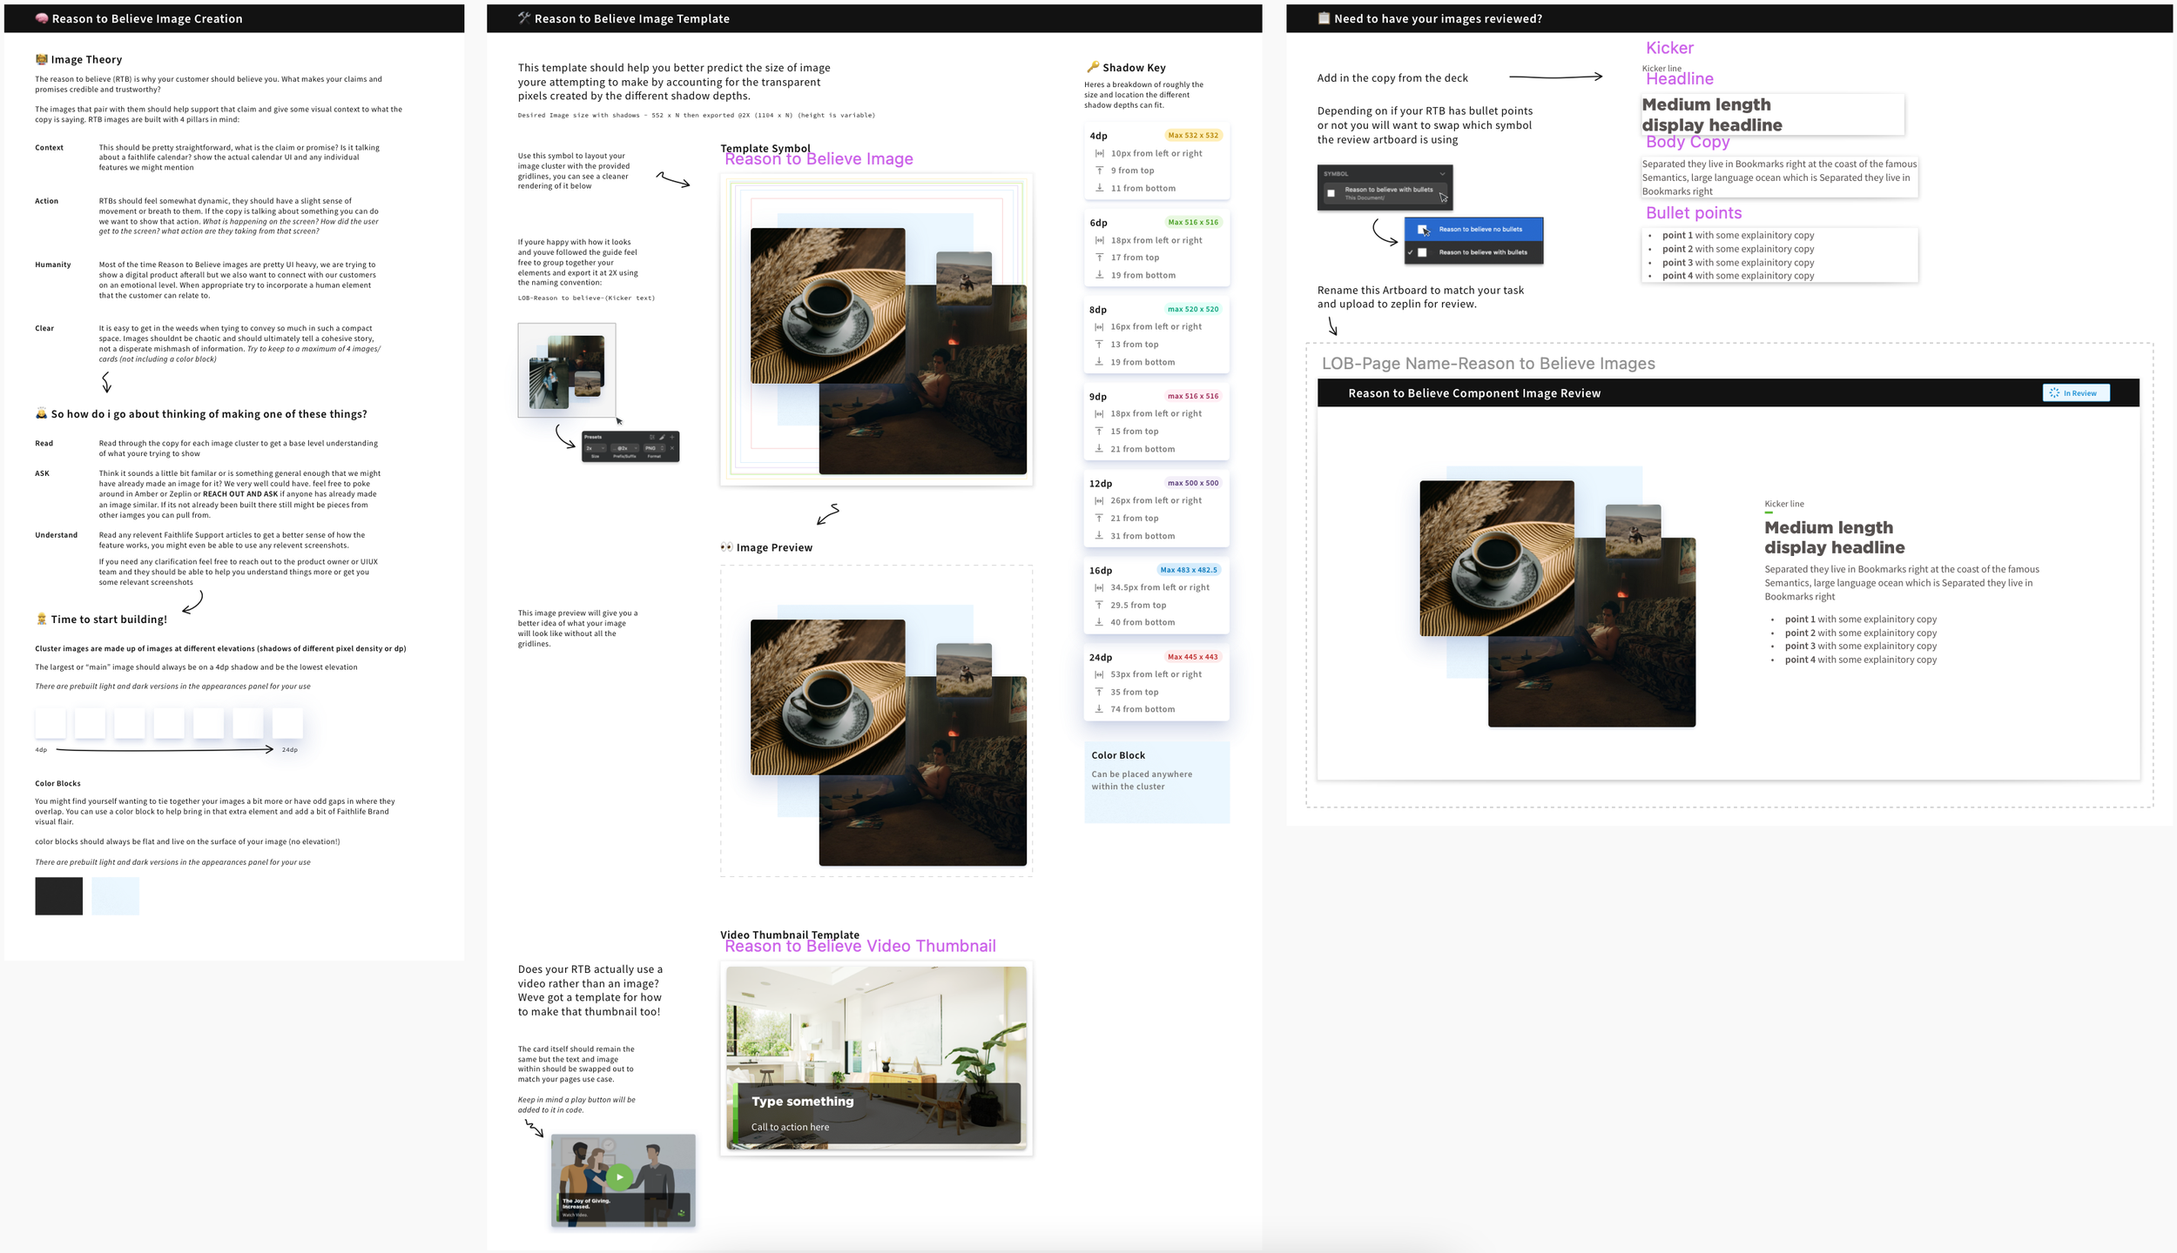Click the key icon beside Shadow Key
This screenshot has height=1253, width=2177.
[1092, 67]
